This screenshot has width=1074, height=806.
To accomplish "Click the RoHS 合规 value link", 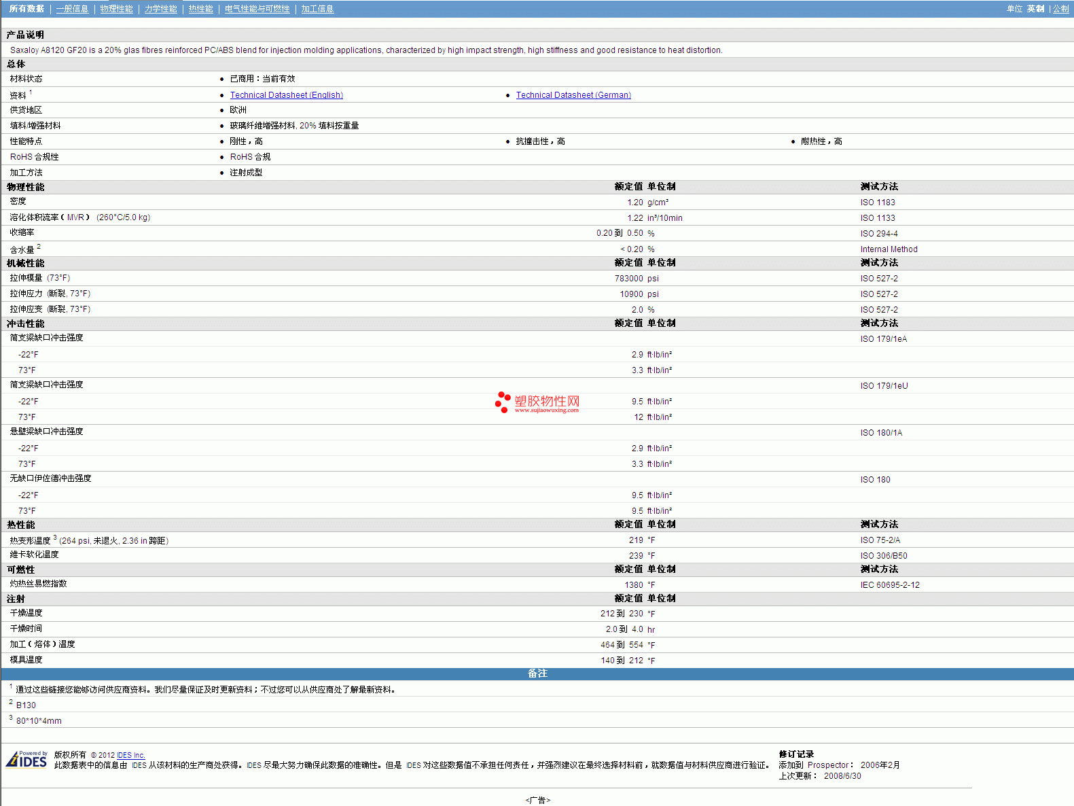I will pyautogui.click(x=250, y=157).
